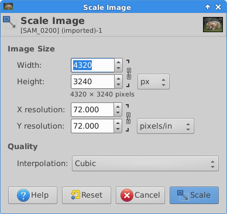Toggle the width-height aspect ratio chain link
This screenshot has width=227, height=214.
tap(129, 74)
